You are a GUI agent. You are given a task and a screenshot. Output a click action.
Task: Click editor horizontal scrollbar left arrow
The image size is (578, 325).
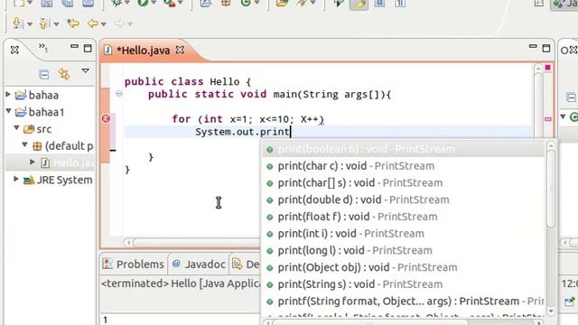128,243
